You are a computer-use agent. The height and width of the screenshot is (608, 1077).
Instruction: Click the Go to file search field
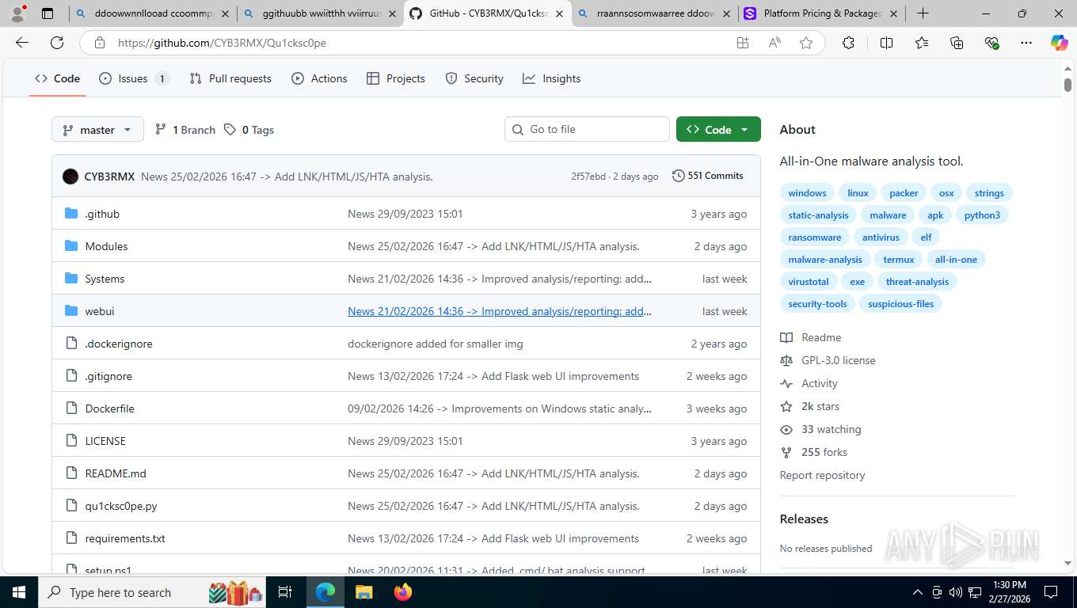tap(587, 129)
